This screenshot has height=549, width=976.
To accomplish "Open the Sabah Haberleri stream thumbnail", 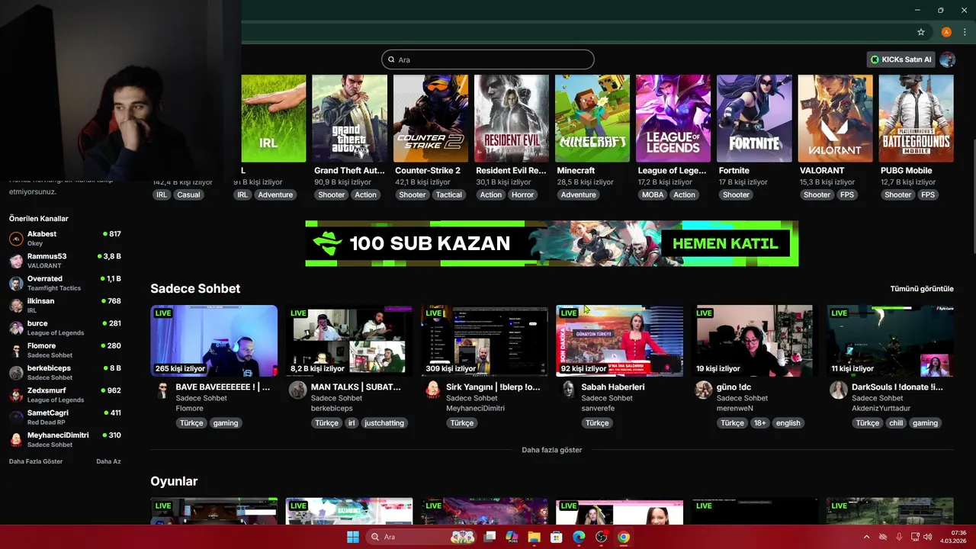I will click(619, 341).
